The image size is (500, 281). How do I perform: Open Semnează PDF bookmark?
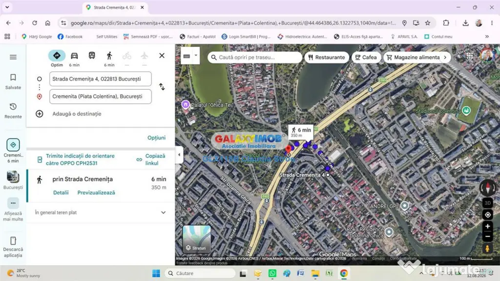coord(148,37)
